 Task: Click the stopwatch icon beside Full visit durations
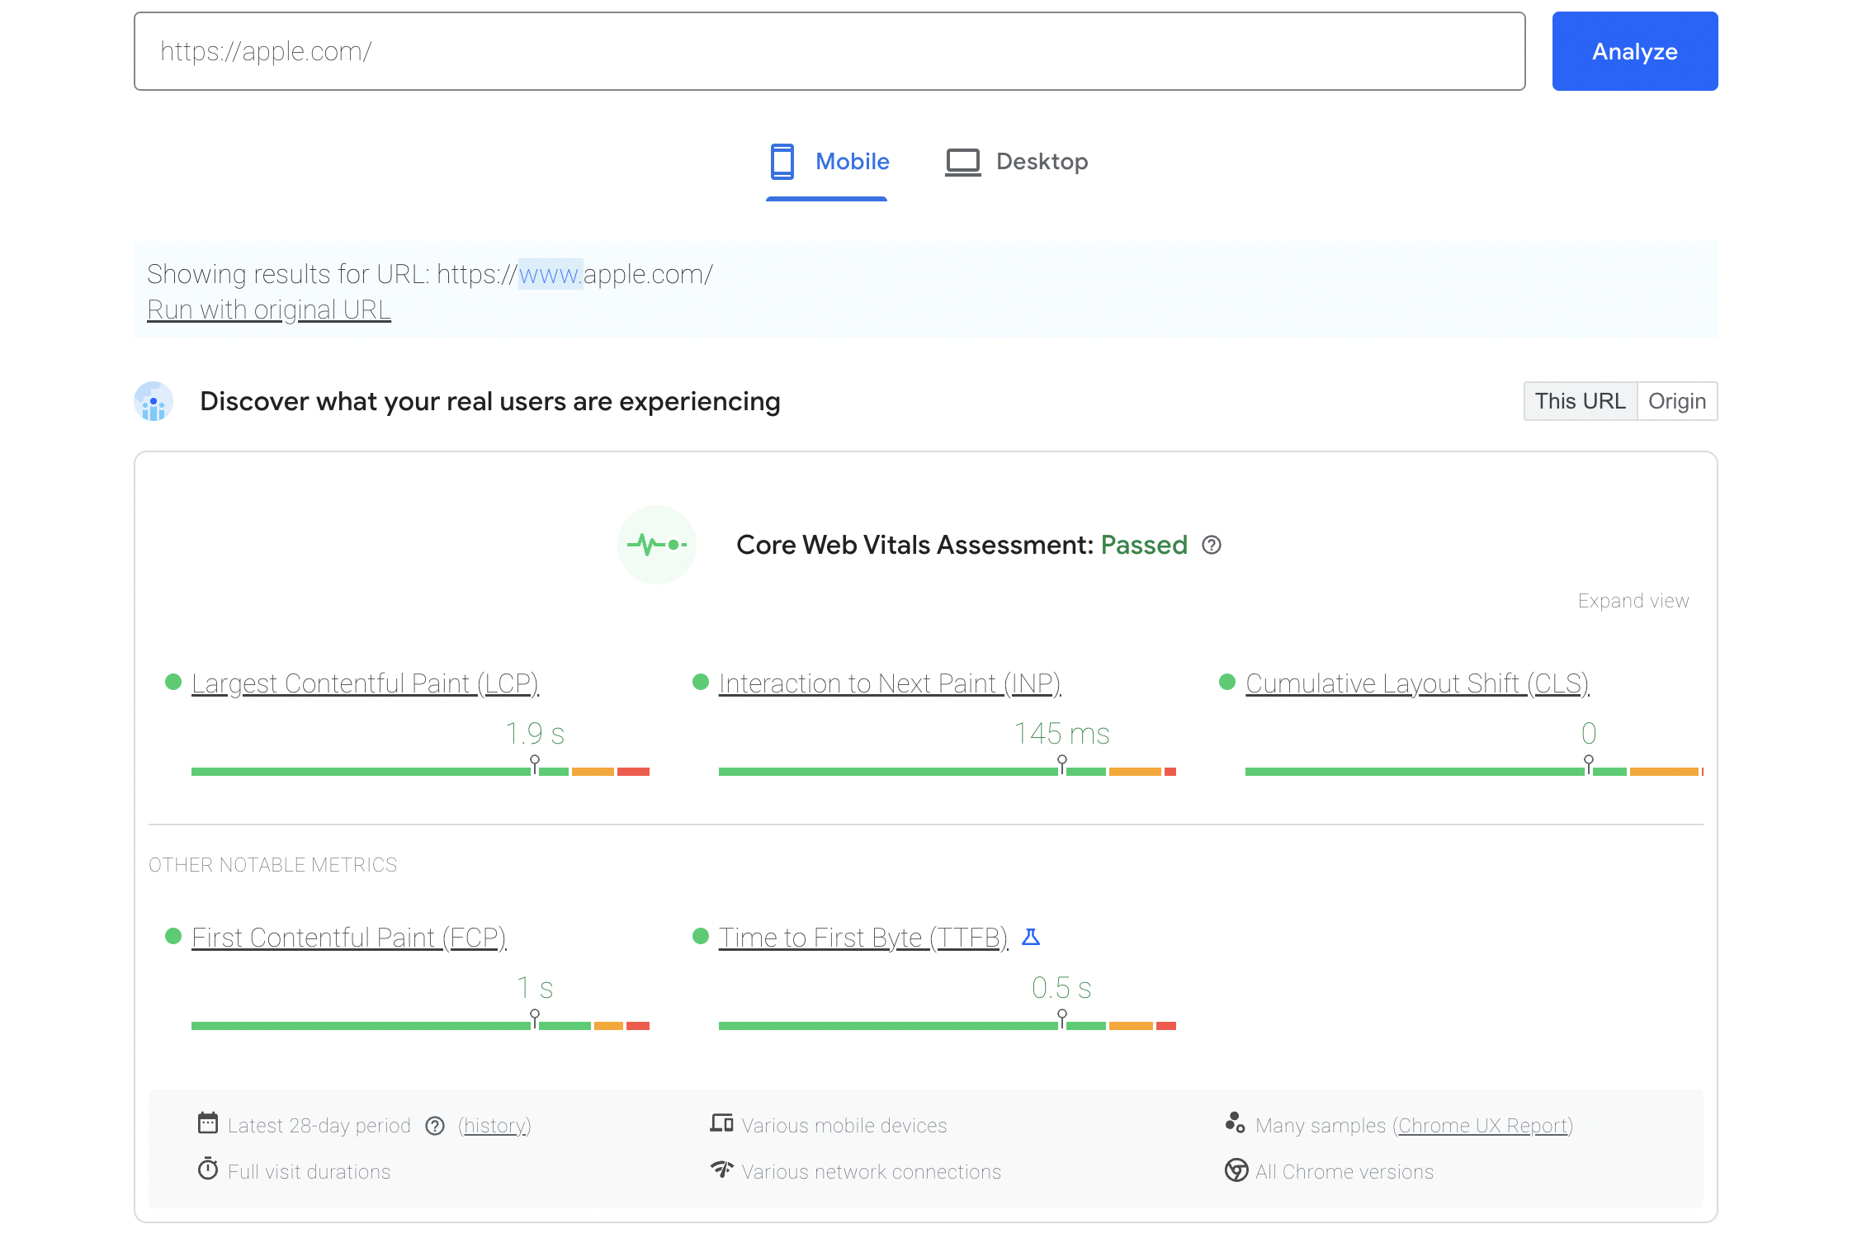208,1170
